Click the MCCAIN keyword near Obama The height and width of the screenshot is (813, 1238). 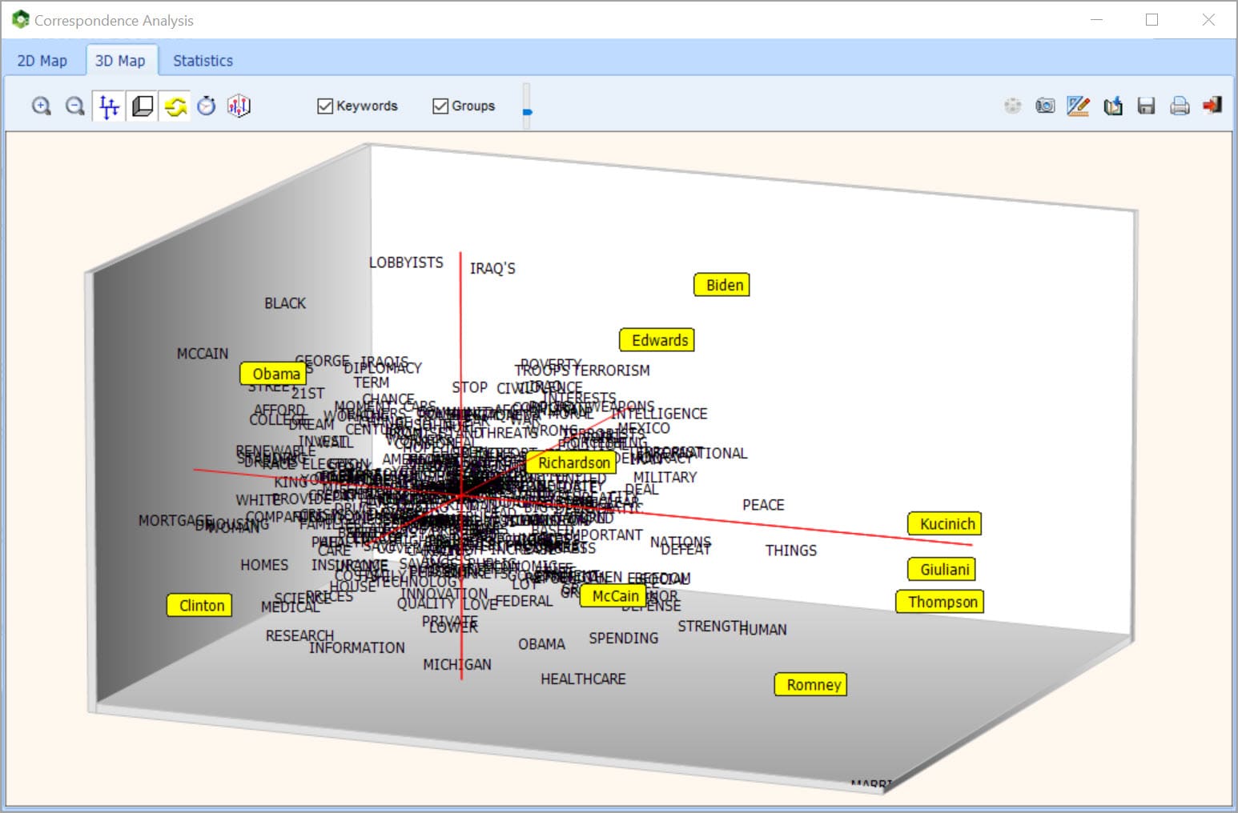click(x=203, y=354)
